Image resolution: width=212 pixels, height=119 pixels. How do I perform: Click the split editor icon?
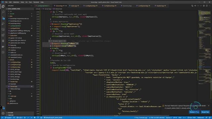click(207, 6)
